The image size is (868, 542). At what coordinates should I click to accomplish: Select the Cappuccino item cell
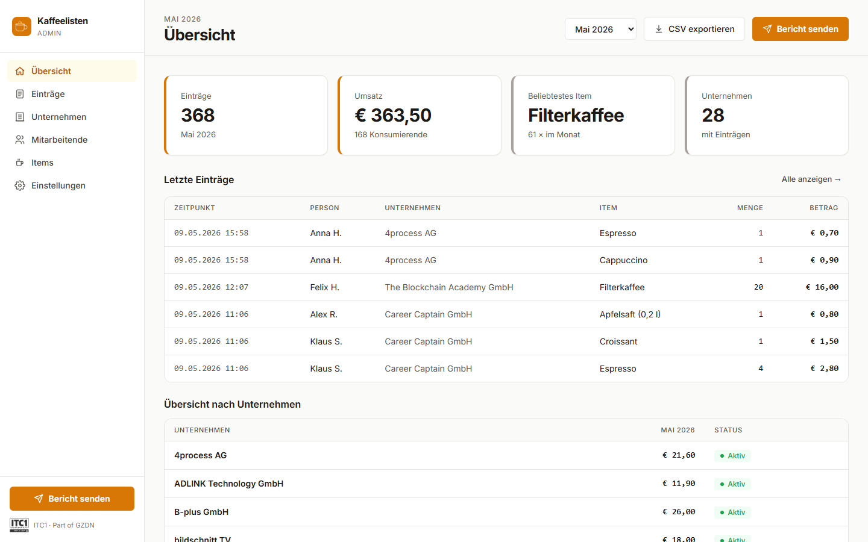[x=623, y=260]
